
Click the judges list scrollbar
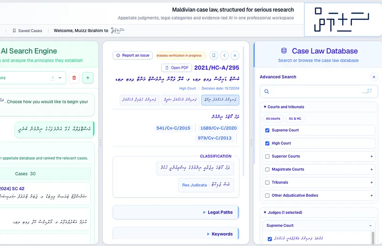click(x=372, y=238)
